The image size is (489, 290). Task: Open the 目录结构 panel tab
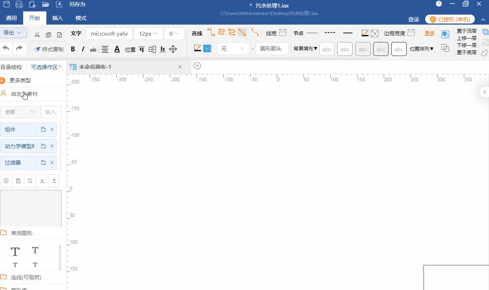[11, 67]
